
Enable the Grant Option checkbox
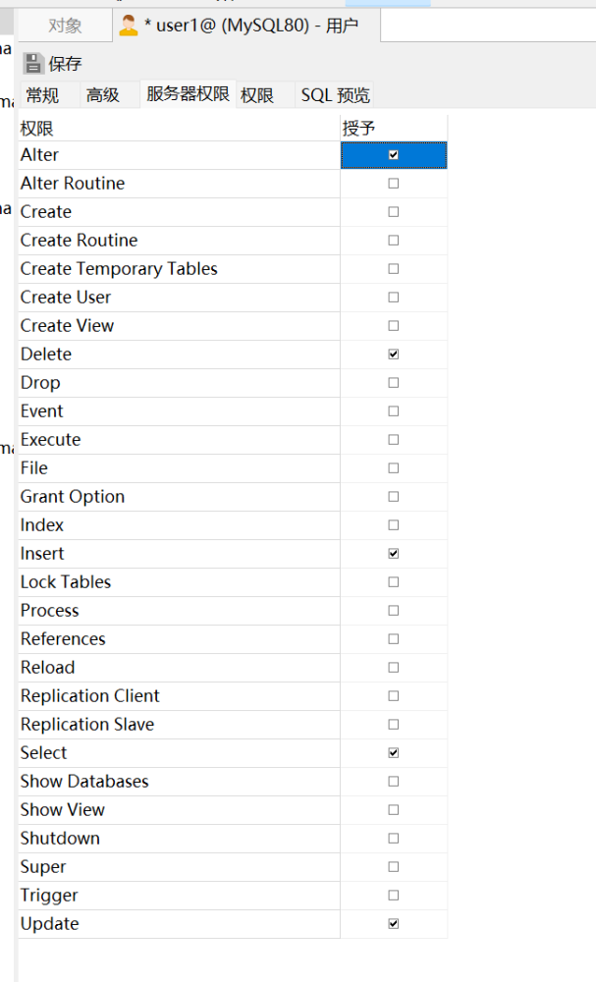pos(394,497)
